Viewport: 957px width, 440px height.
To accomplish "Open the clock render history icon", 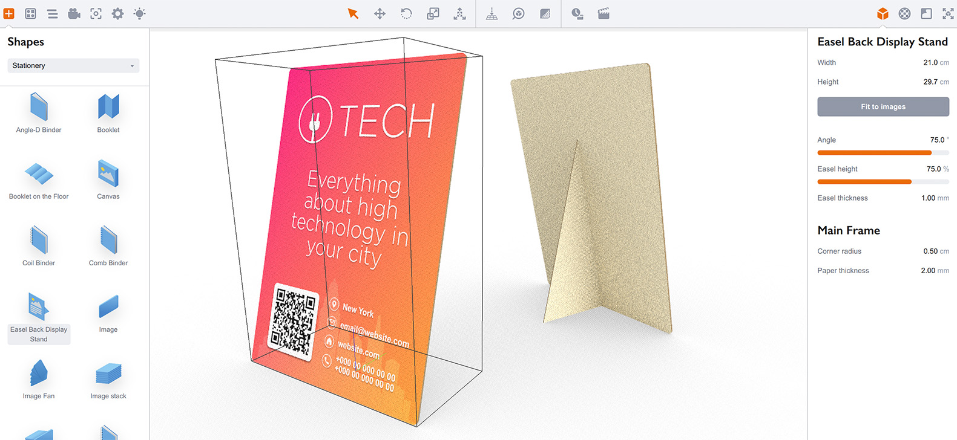I will pos(577,13).
